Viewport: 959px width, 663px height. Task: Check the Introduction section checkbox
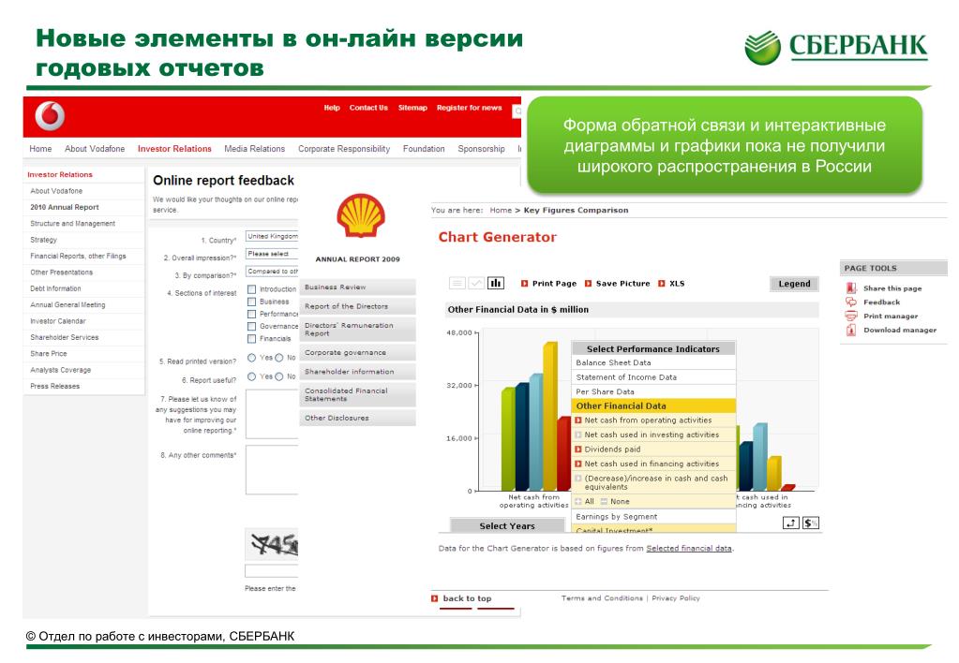(251, 289)
